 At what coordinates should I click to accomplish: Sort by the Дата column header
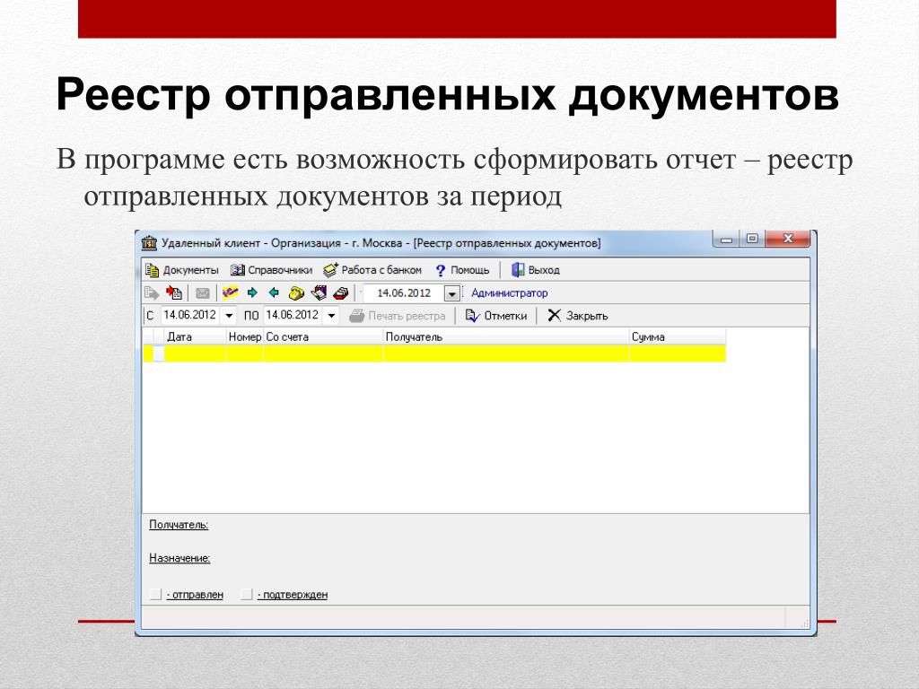195,337
